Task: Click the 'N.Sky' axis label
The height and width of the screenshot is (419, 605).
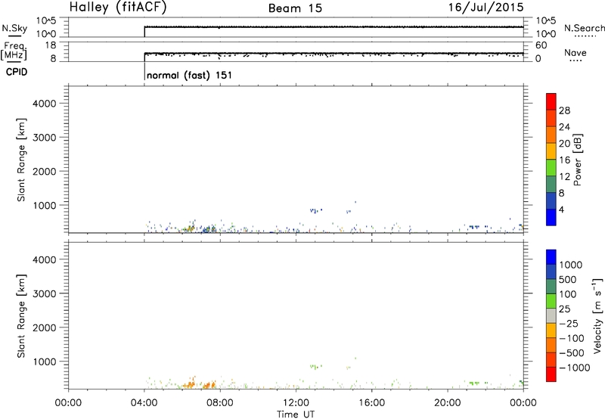Action: pyautogui.click(x=14, y=28)
